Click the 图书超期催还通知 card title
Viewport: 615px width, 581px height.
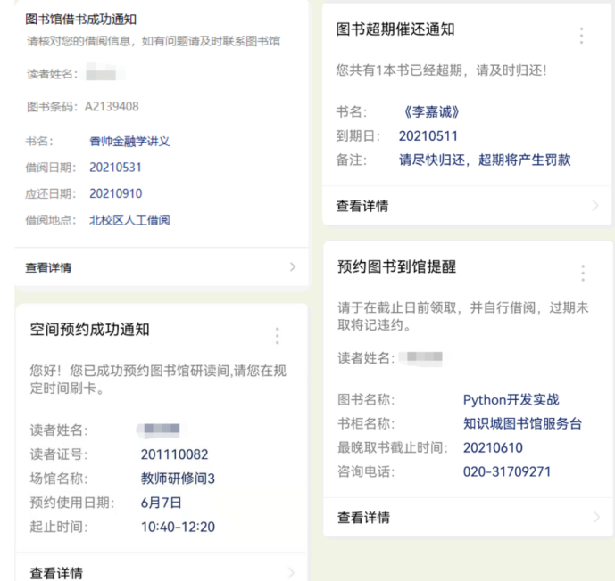click(x=395, y=29)
